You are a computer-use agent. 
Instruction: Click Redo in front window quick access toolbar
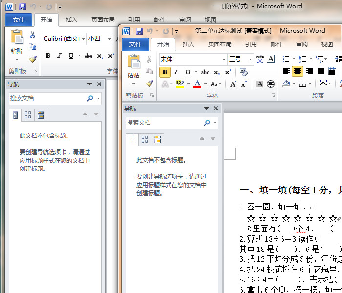pyautogui.click(x=166, y=31)
